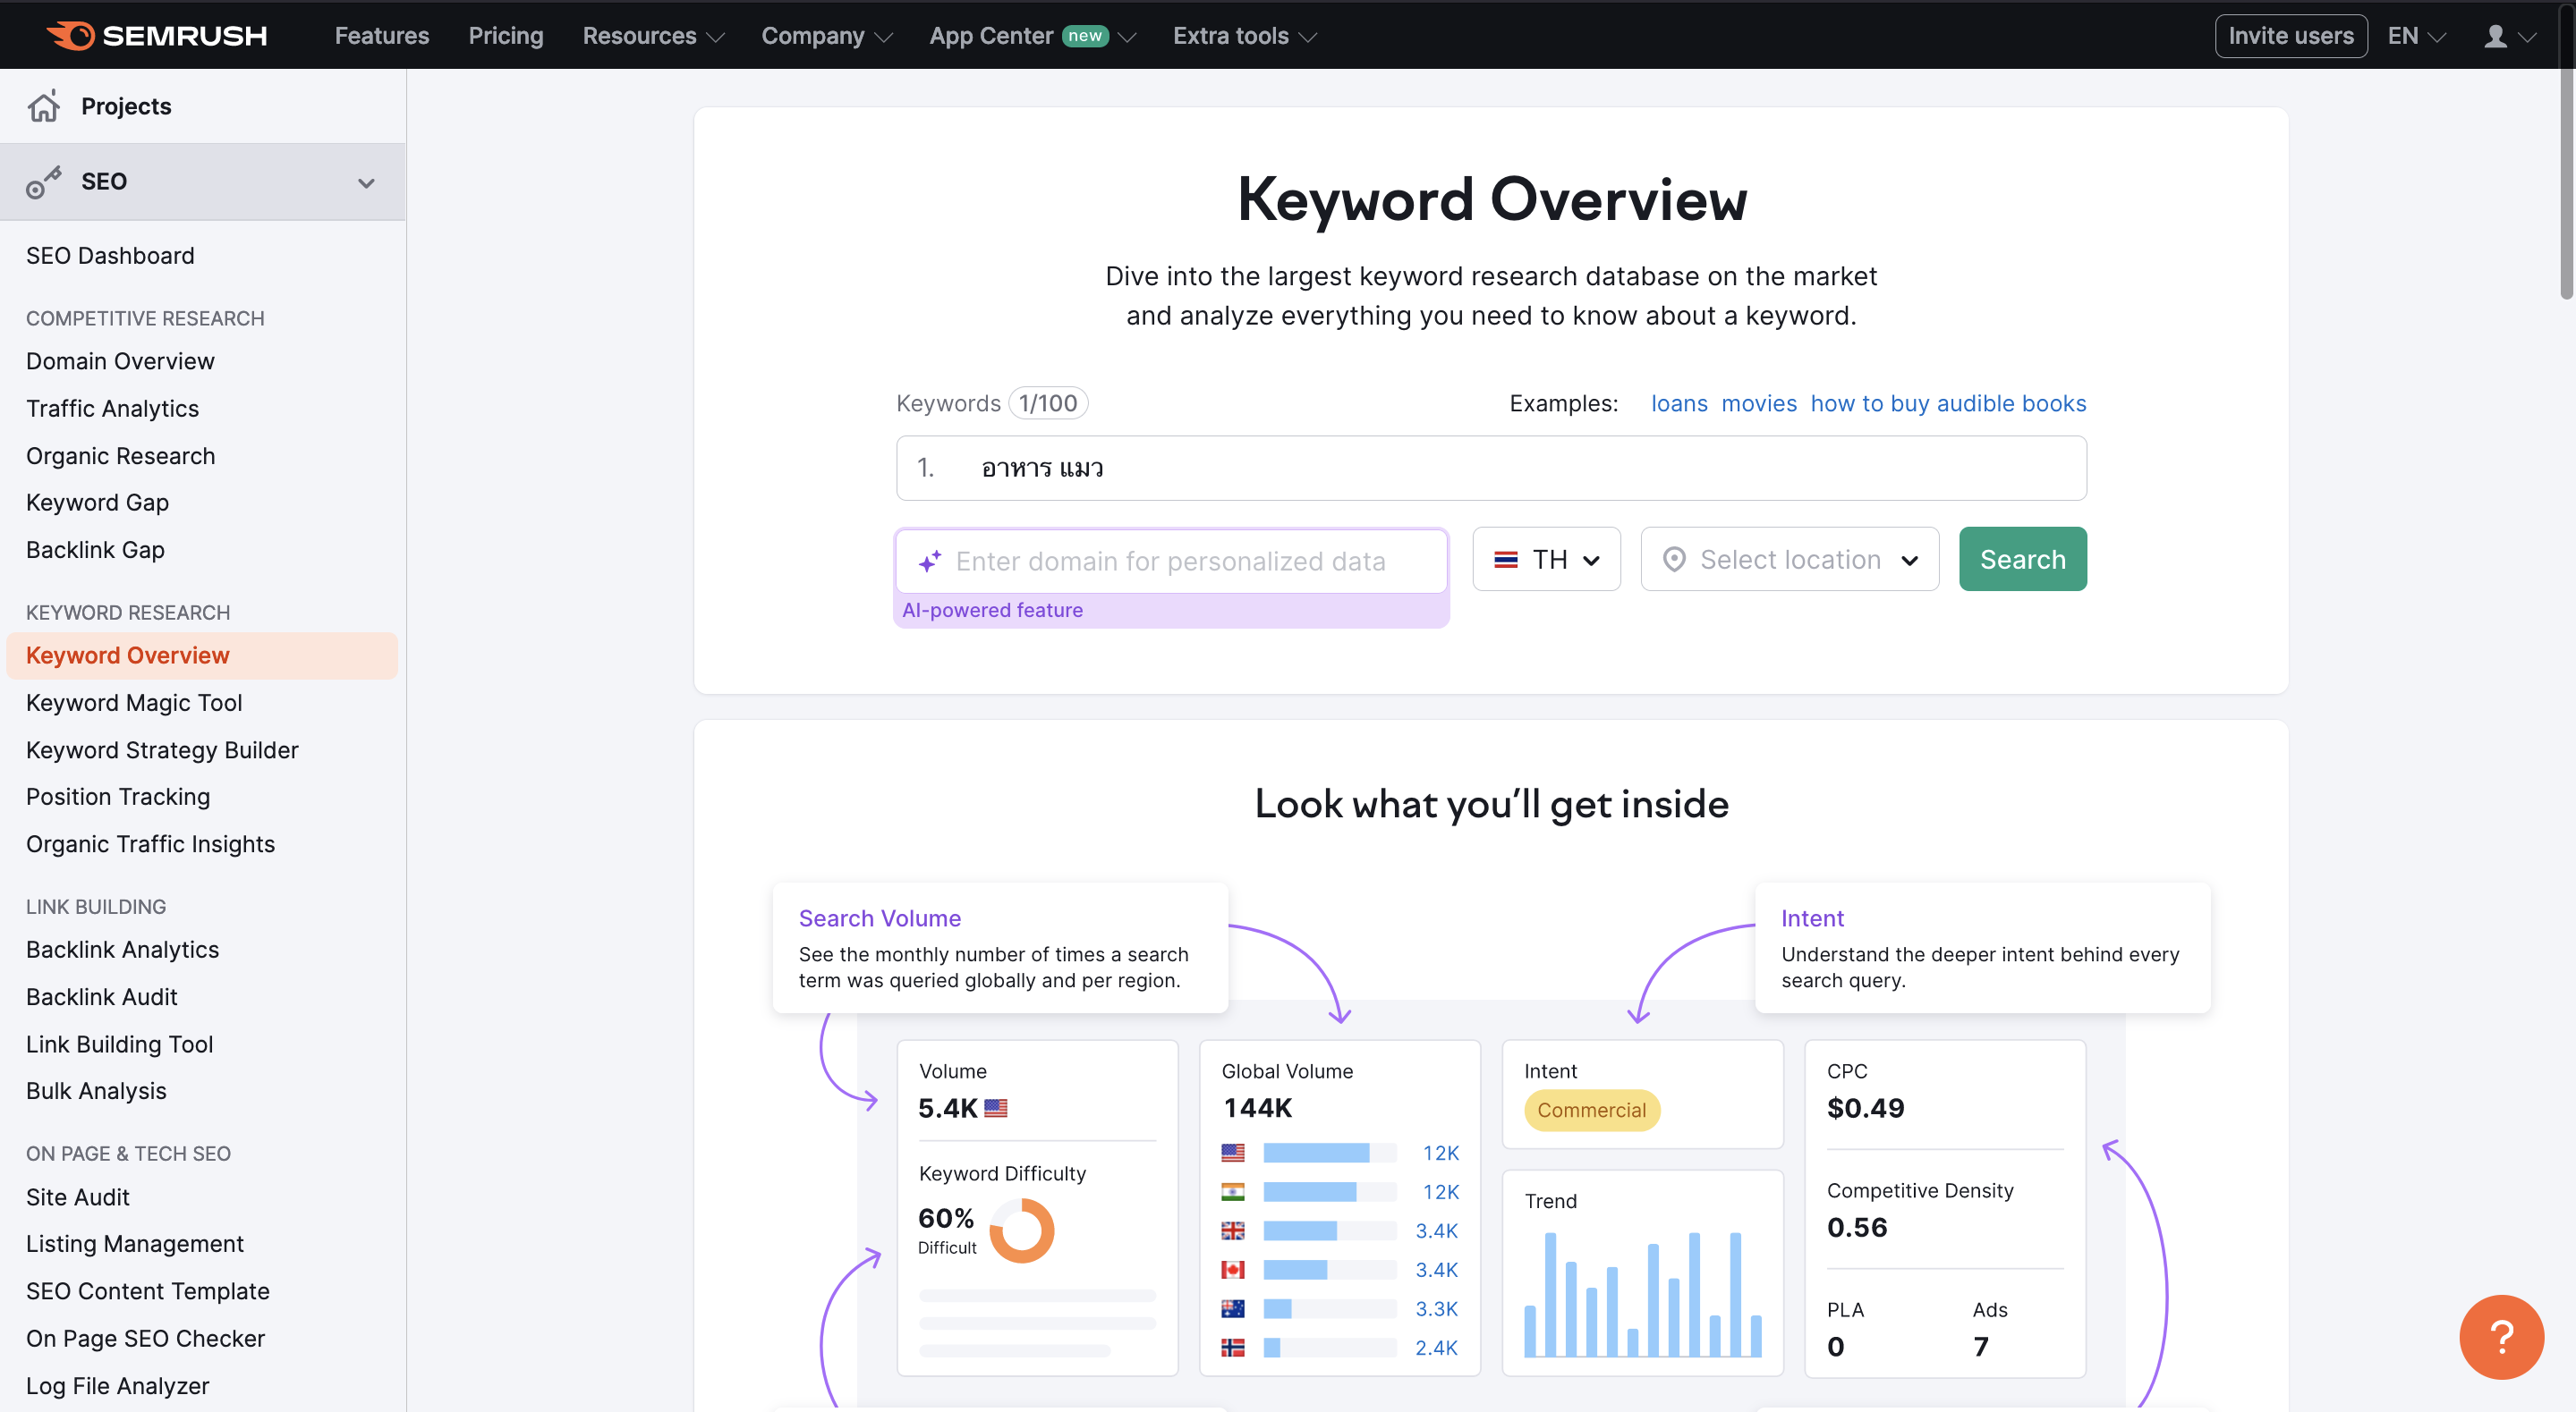The width and height of the screenshot is (2576, 1412).
Task: Use the 'movies' example keyword
Action: 1758,403
